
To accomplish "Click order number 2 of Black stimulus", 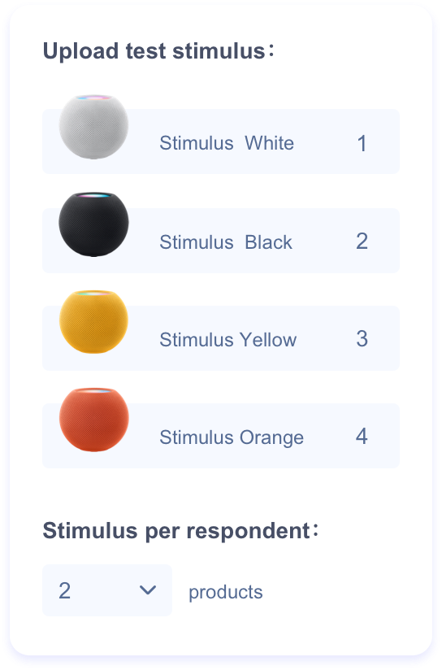I will pos(362,241).
